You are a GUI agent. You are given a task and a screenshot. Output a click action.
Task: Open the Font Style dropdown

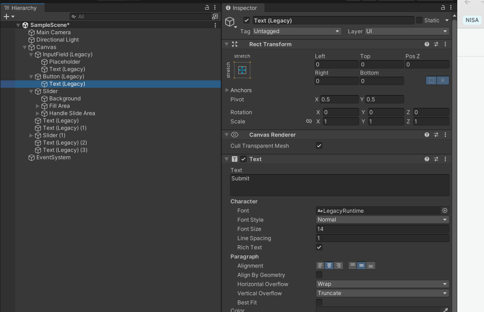coord(382,220)
